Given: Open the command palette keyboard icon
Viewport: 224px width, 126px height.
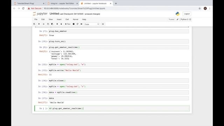Looking at the screenshot, I should point(103,24).
